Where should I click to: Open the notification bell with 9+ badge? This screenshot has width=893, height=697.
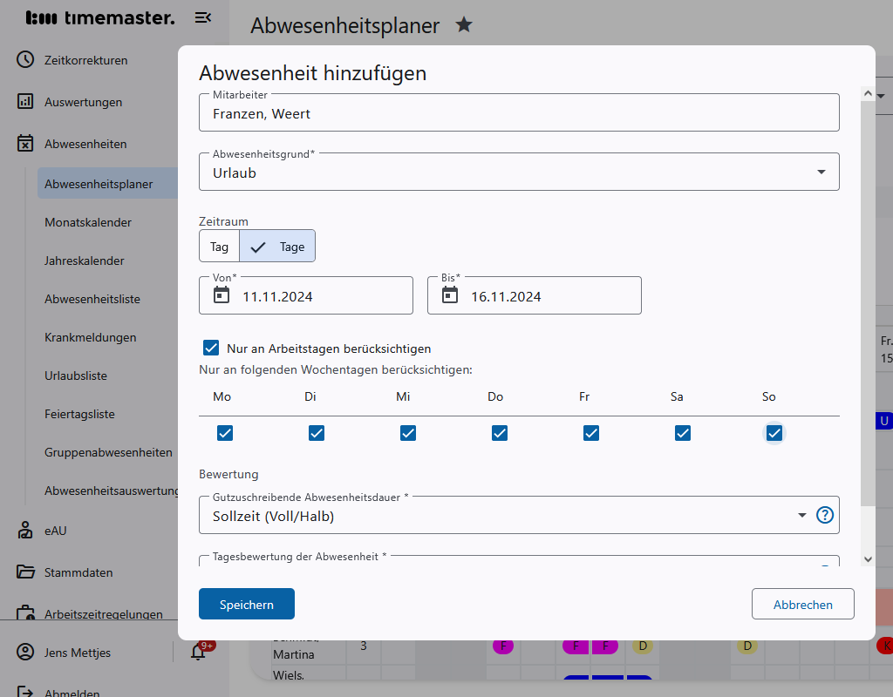click(199, 653)
